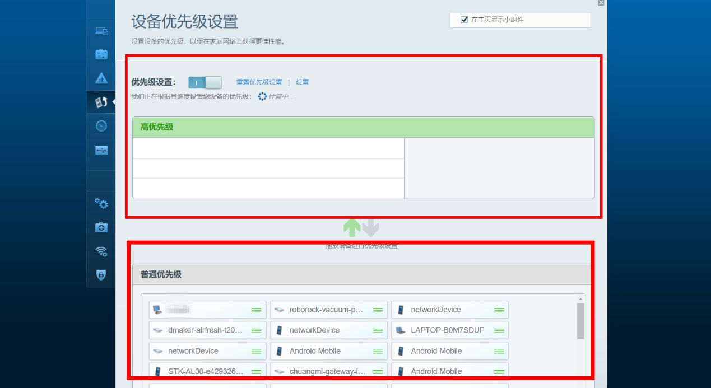Click the 重置优先级设置 link
Image resolution: width=711 pixels, height=388 pixels.
[259, 82]
